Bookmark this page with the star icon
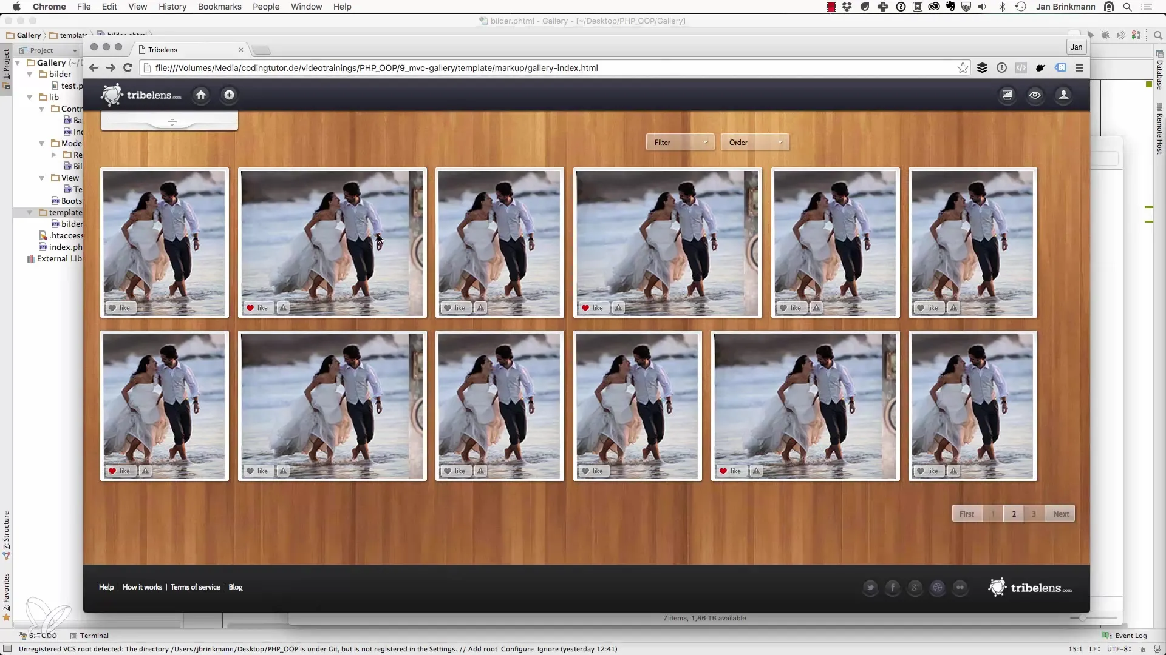The width and height of the screenshot is (1166, 655). [963, 68]
